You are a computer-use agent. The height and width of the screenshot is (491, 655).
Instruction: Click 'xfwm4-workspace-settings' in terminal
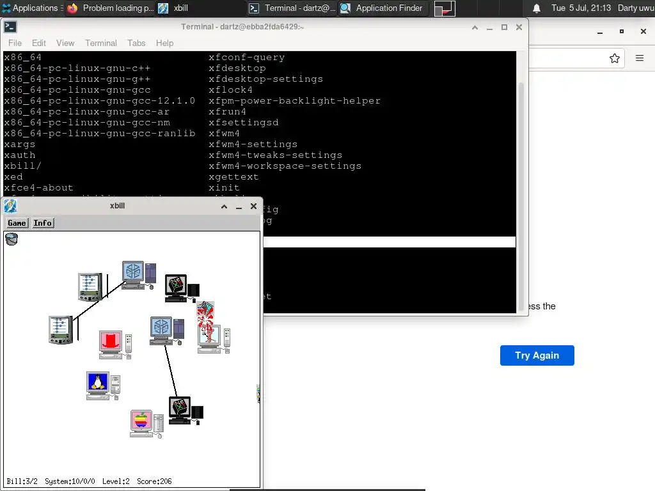[x=285, y=166]
